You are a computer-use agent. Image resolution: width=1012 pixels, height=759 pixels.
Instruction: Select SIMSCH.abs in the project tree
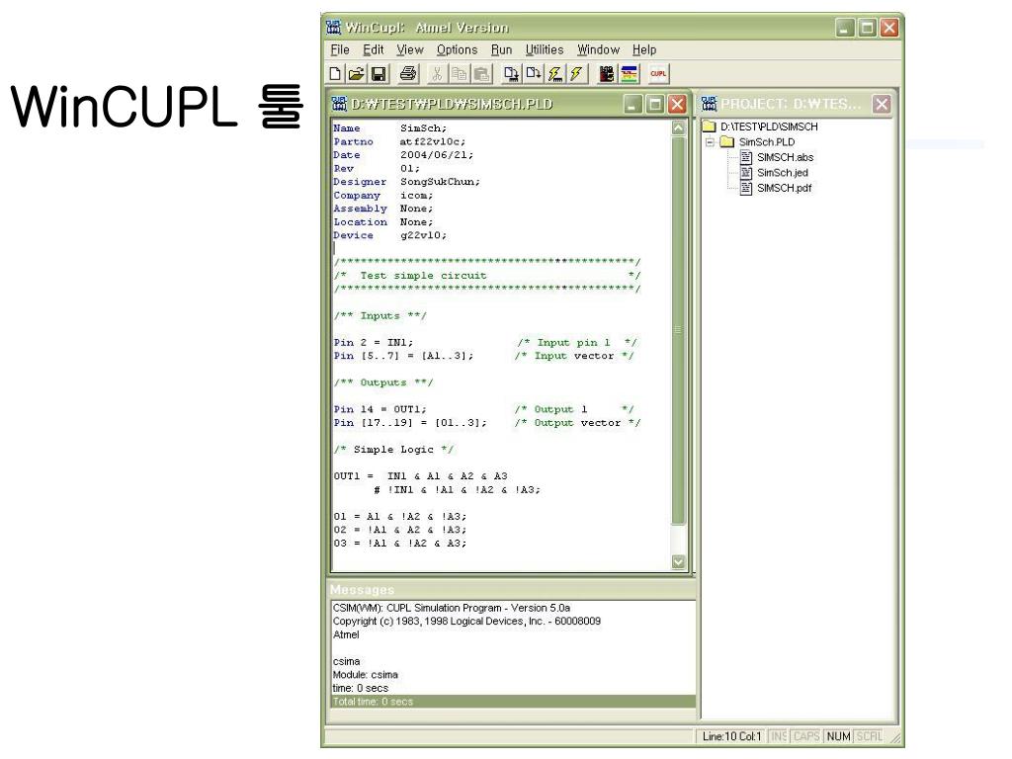coord(785,157)
